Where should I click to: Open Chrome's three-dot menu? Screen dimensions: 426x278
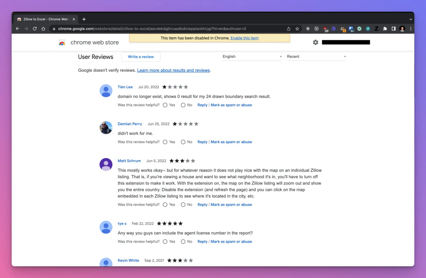411,29
